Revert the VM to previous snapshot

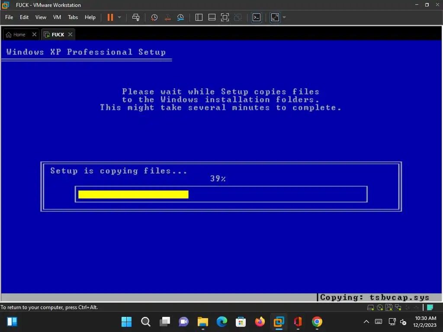[x=167, y=17]
